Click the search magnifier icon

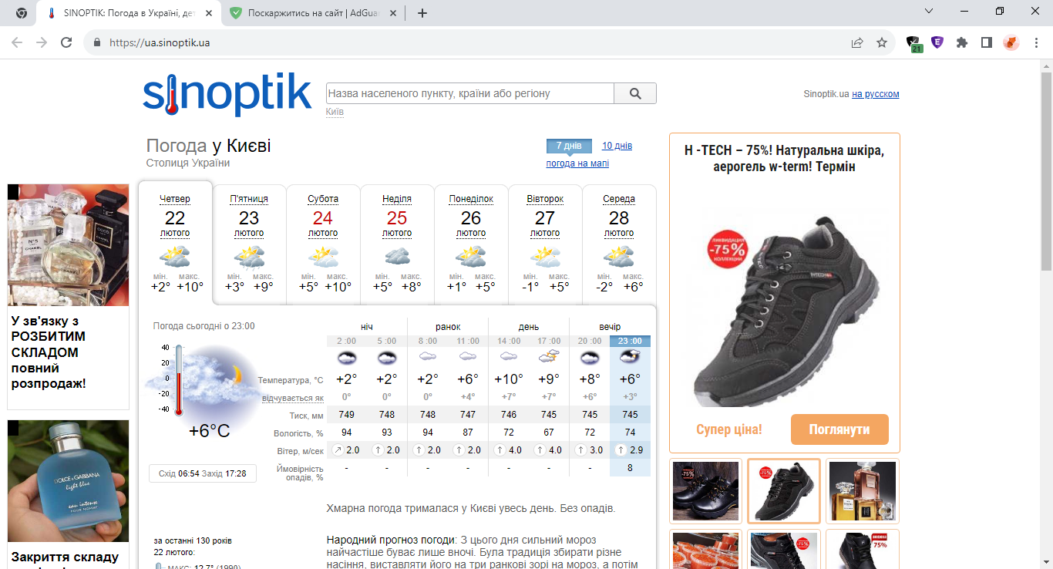(635, 93)
